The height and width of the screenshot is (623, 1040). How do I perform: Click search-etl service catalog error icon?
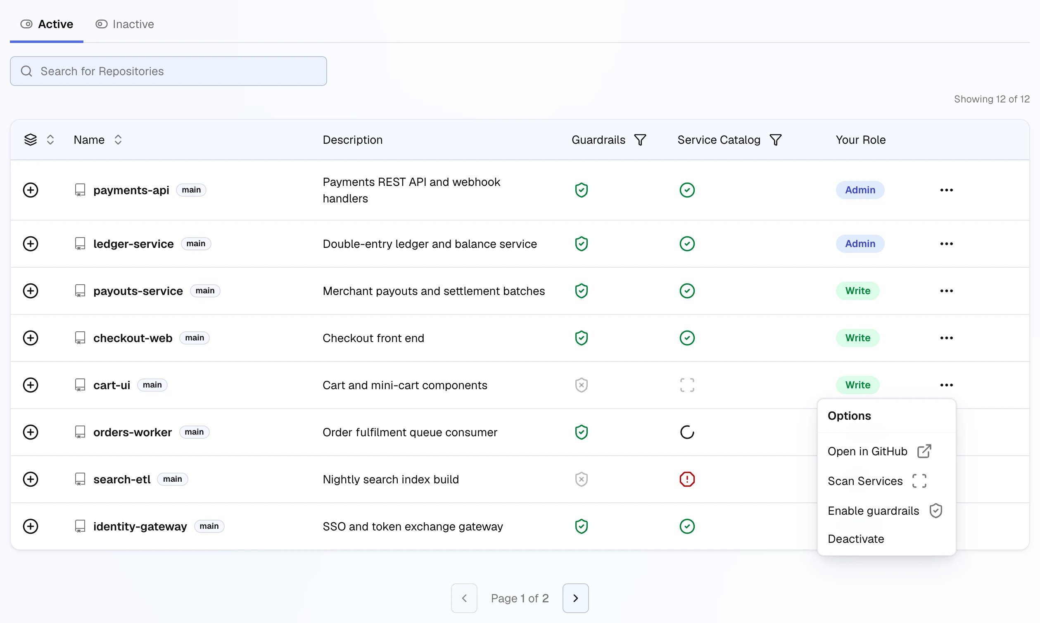click(686, 478)
